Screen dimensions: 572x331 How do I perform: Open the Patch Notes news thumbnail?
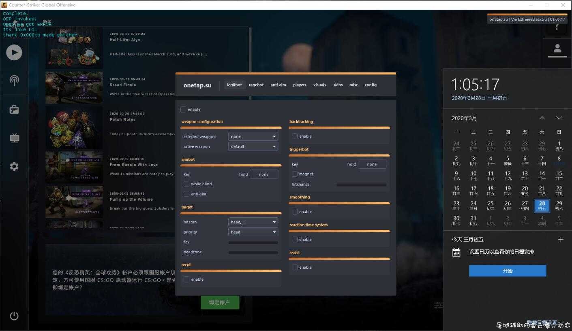click(x=74, y=127)
